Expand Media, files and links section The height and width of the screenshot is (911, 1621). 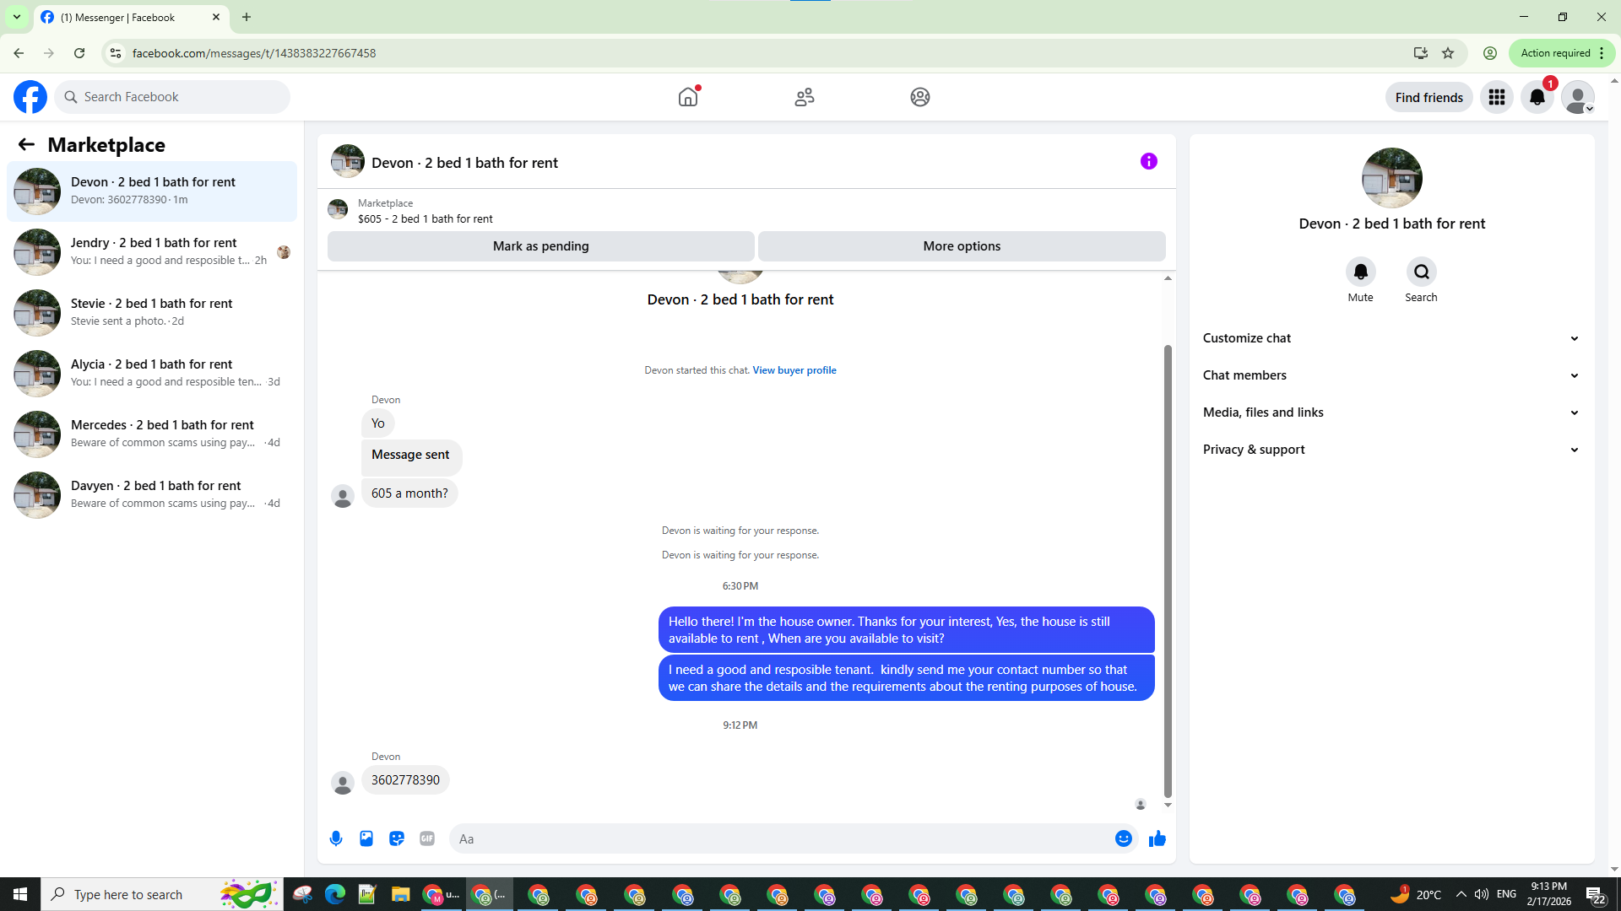tap(1391, 412)
